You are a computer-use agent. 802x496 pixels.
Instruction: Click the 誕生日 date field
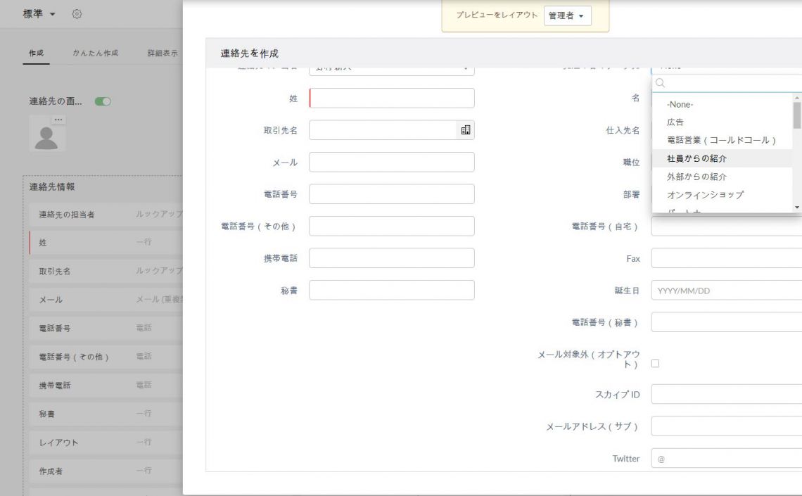[x=725, y=290]
